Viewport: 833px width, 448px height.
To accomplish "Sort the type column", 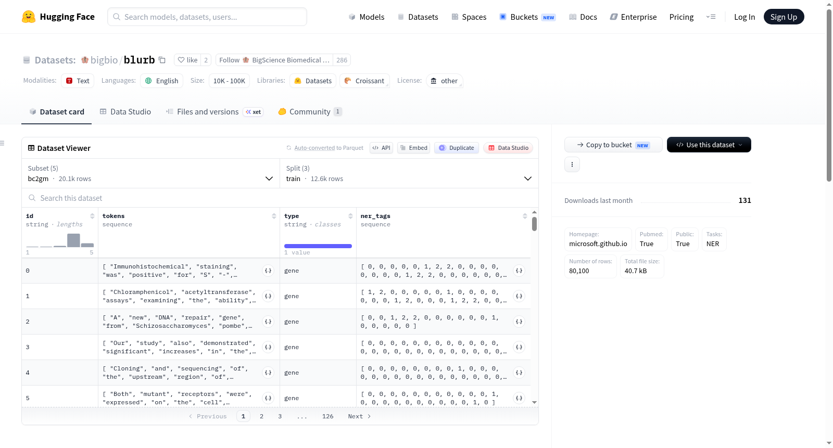I will tap(350, 216).
